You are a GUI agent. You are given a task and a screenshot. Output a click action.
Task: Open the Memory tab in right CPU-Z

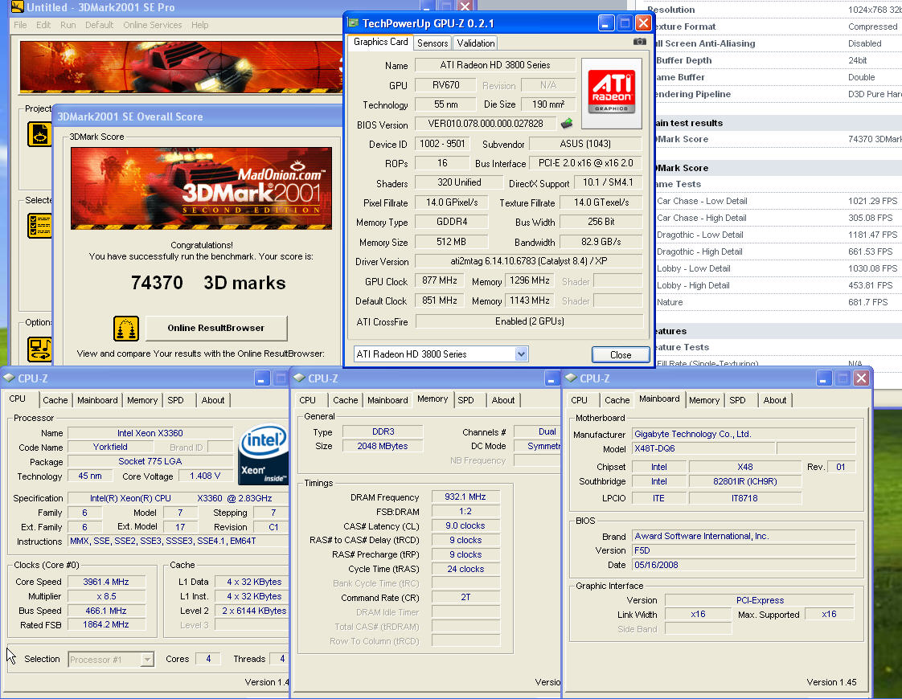pos(704,400)
